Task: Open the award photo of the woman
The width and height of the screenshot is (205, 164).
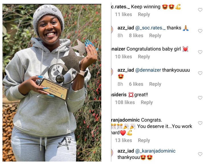Action: click(x=52, y=83)
